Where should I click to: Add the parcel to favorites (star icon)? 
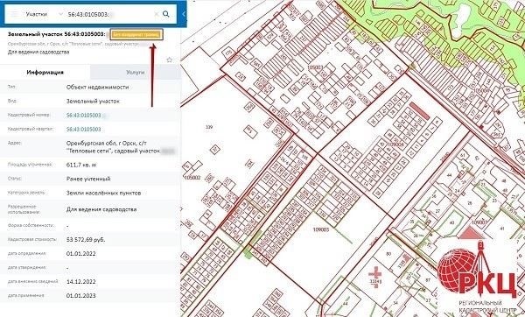[169, 60]
